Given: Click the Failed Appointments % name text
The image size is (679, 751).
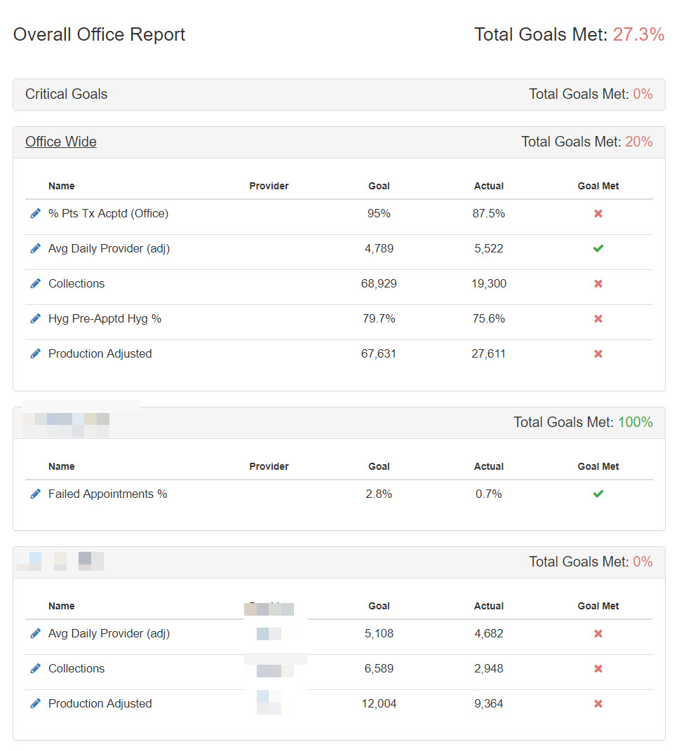Looking at the screenshot, I should [107, 494].
